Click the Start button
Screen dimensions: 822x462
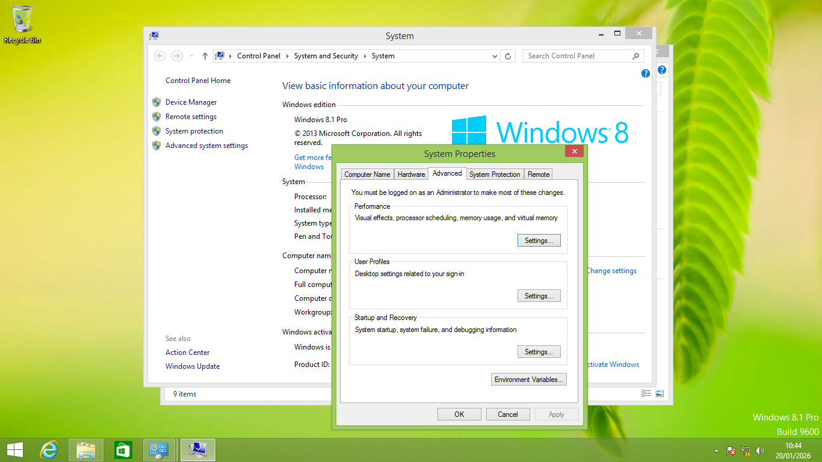[x=15, y=450]
